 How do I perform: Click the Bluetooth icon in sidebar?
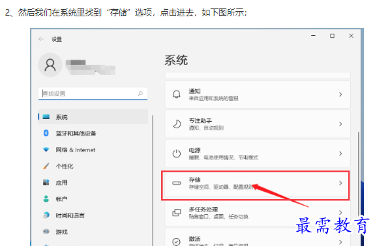tap(46, 133)
